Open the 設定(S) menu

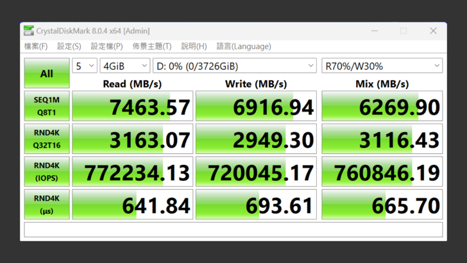pos(69,46)
